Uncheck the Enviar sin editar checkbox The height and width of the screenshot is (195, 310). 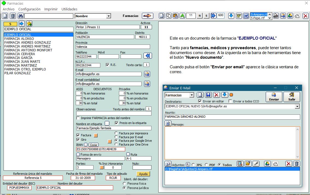coord(200,101)
